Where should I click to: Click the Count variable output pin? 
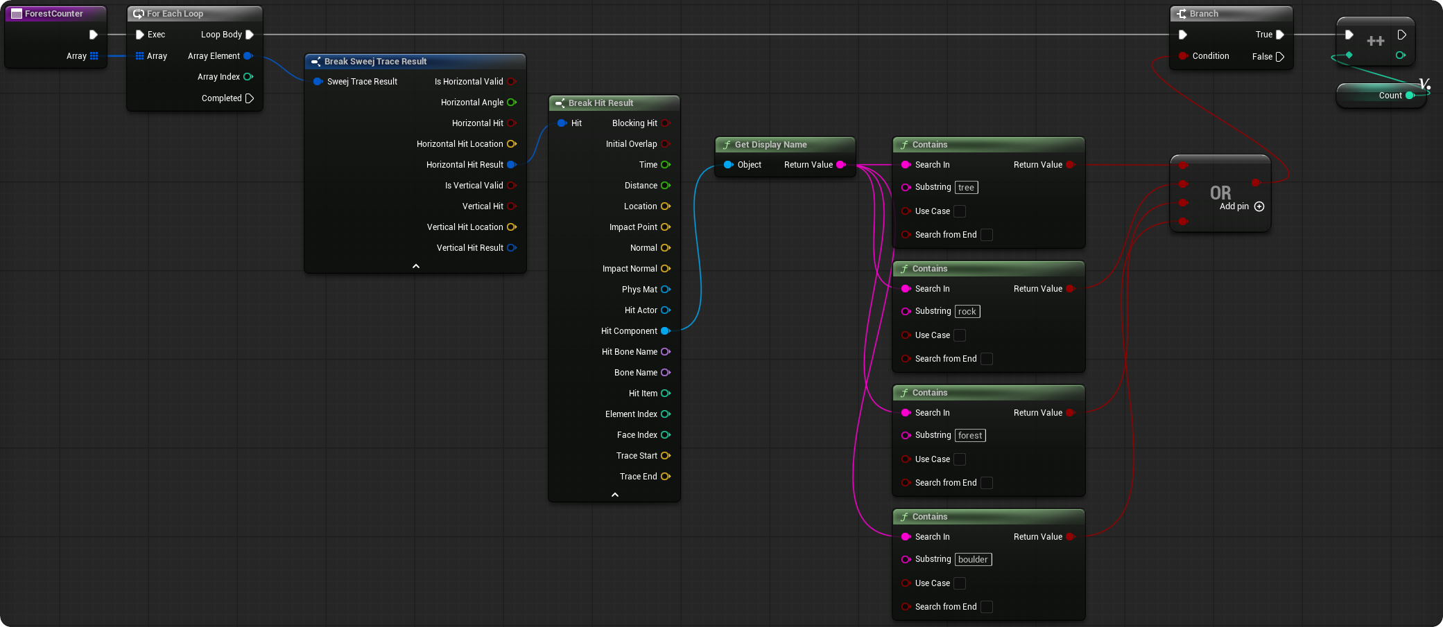pos(1410,96)
